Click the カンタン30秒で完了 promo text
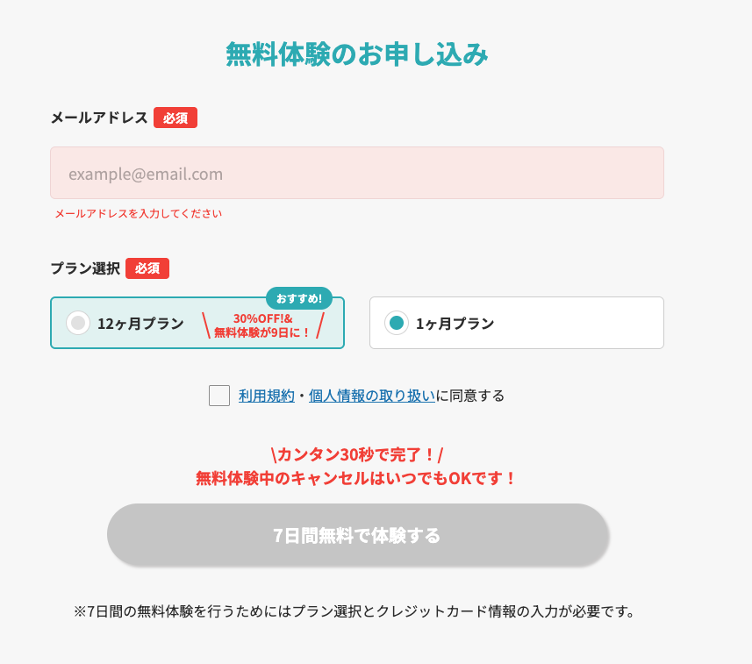752x664 pixels. point(356,454)
